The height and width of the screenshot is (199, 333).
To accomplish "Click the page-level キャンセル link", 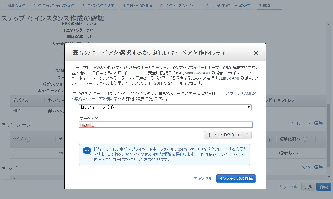I will coord(288,187).
